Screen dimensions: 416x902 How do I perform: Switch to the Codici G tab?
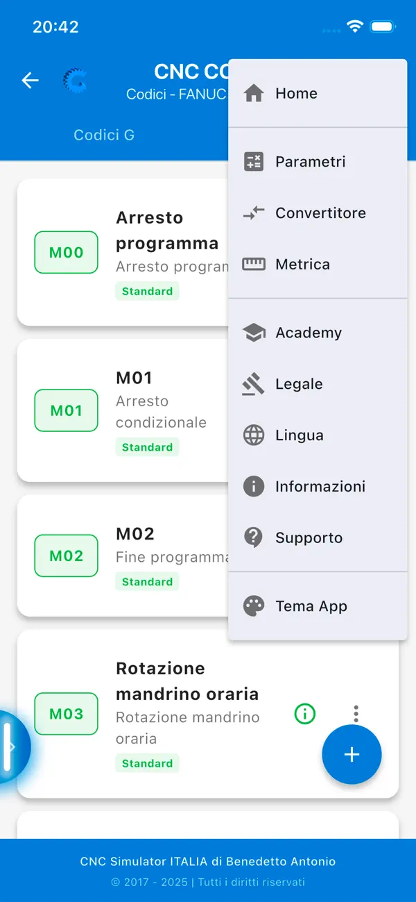tap(104, 135)
